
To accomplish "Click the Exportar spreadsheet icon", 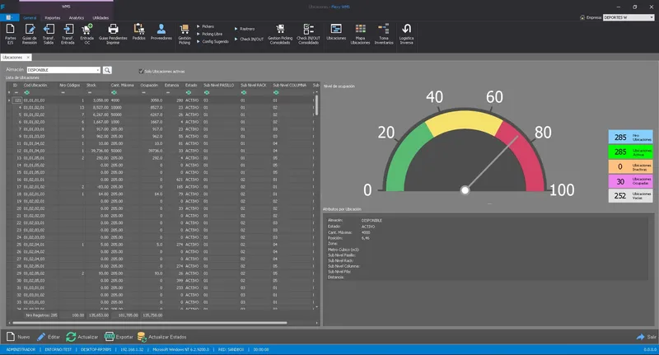I will (110, 337).
